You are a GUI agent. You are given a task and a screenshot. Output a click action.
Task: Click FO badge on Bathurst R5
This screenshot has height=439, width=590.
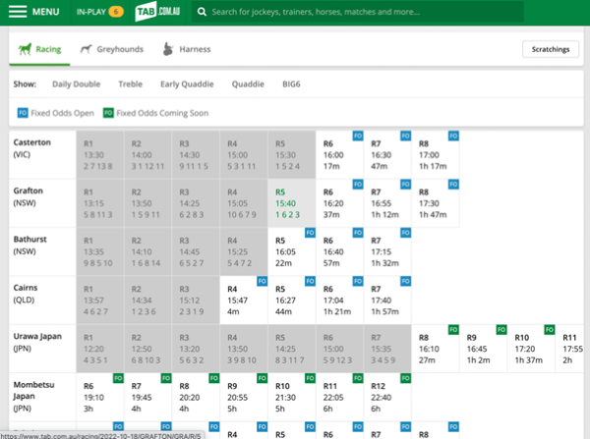310,233
